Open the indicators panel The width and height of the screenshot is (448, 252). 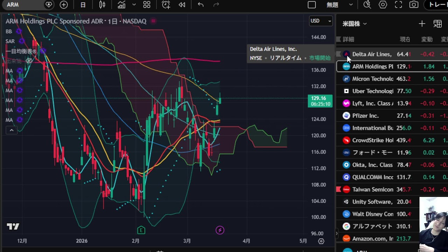coord(121,5)
